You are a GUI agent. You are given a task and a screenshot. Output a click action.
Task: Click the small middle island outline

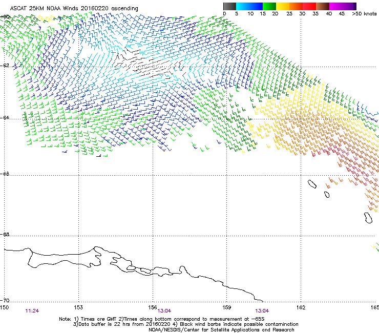[327, 195]
